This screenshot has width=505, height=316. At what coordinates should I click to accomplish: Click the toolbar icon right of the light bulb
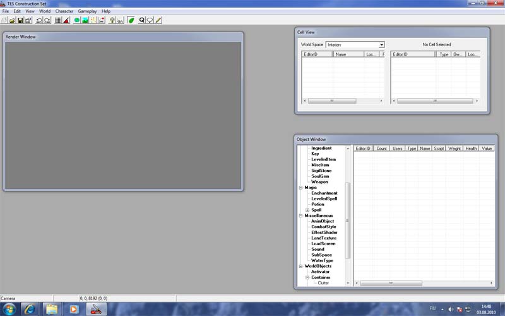click(x=120, y=20)
